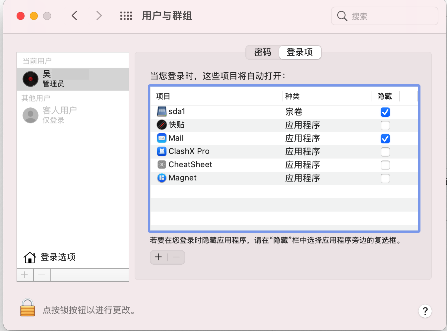Click the 种类 column header
Viewport: 447px width, 331px height.
tap(292, 96)
